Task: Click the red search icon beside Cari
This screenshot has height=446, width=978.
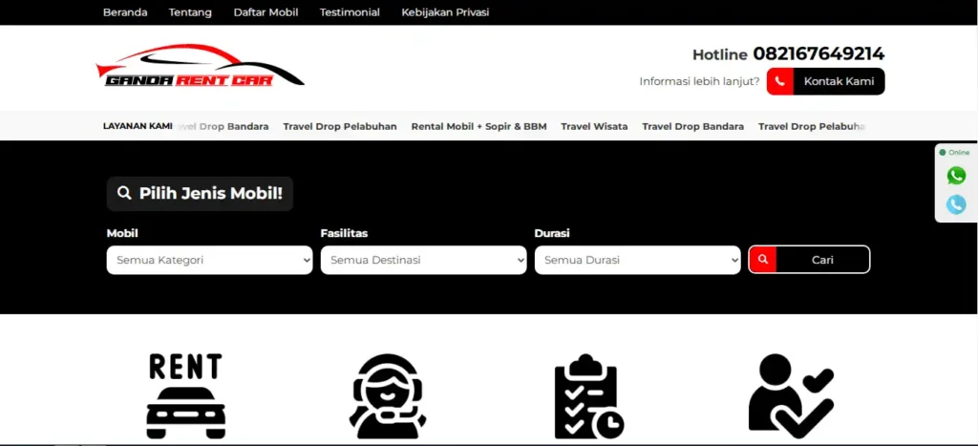Action: (762, 260)
